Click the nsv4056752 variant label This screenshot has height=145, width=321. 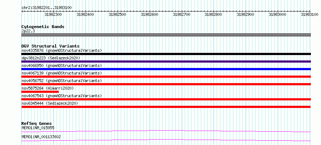[x=62, y=81]
